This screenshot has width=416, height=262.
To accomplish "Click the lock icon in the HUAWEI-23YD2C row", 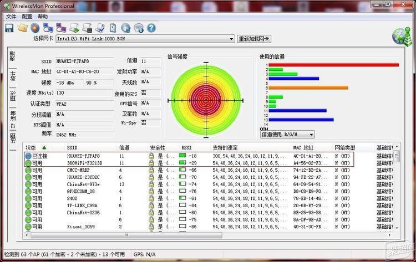I will 151,177.
